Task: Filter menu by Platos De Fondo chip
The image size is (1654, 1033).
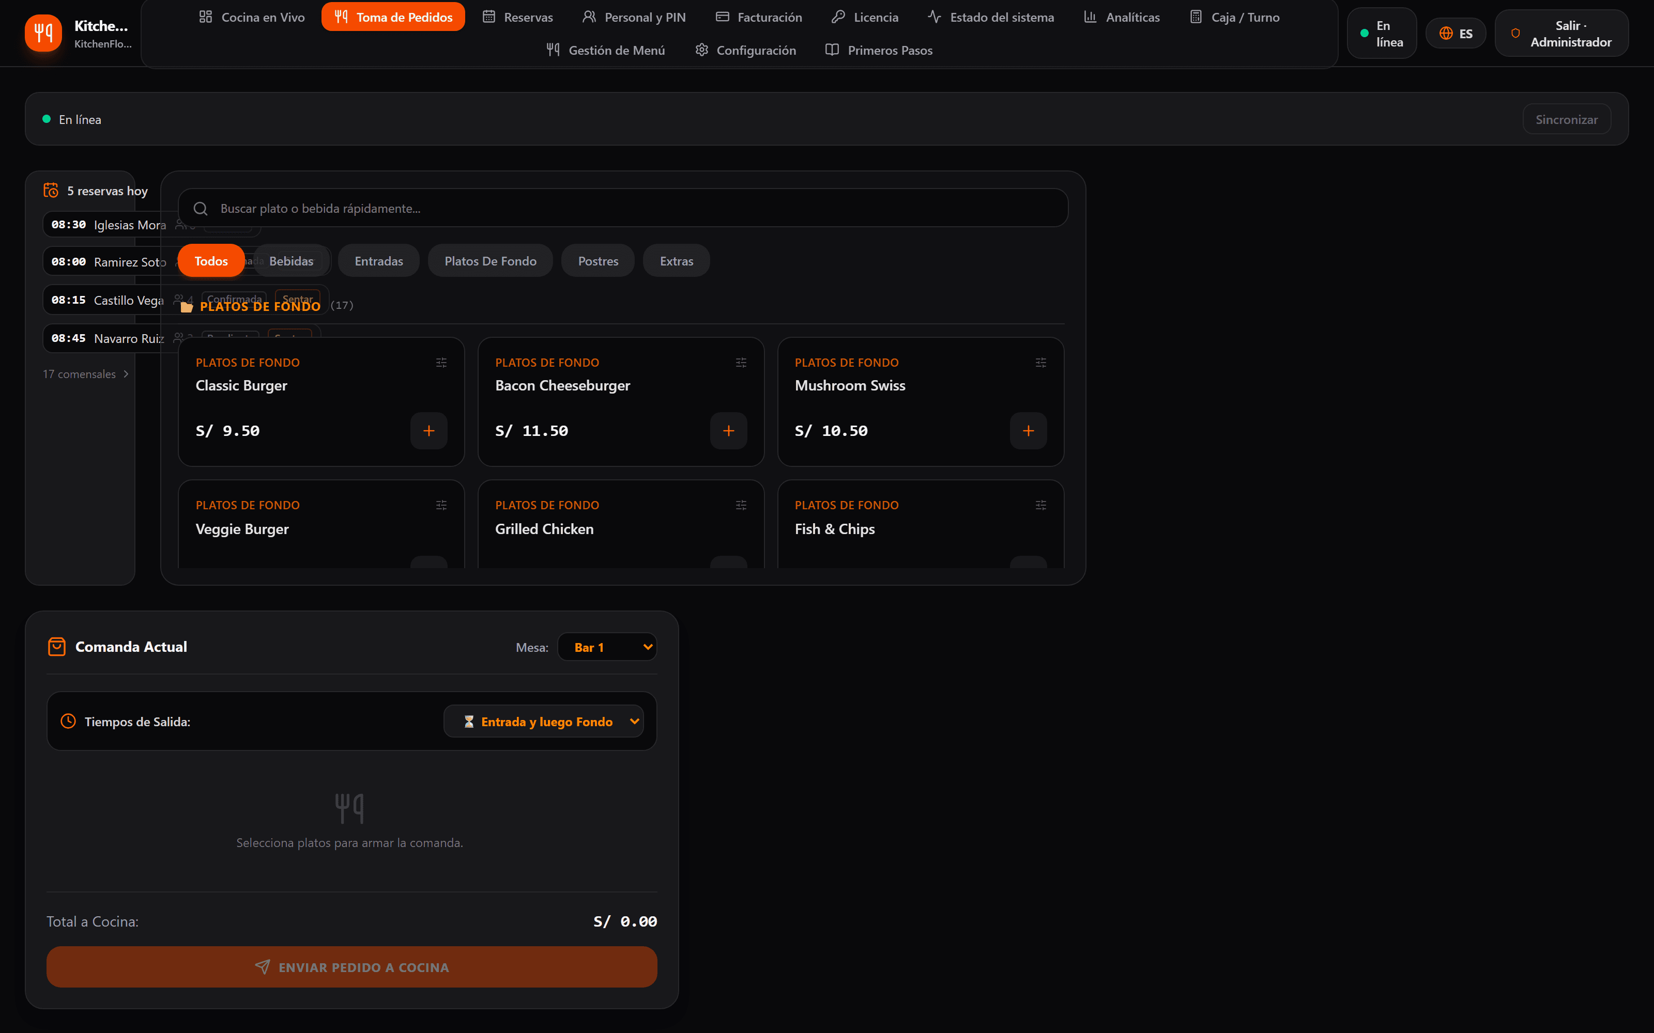Action: 490,261
